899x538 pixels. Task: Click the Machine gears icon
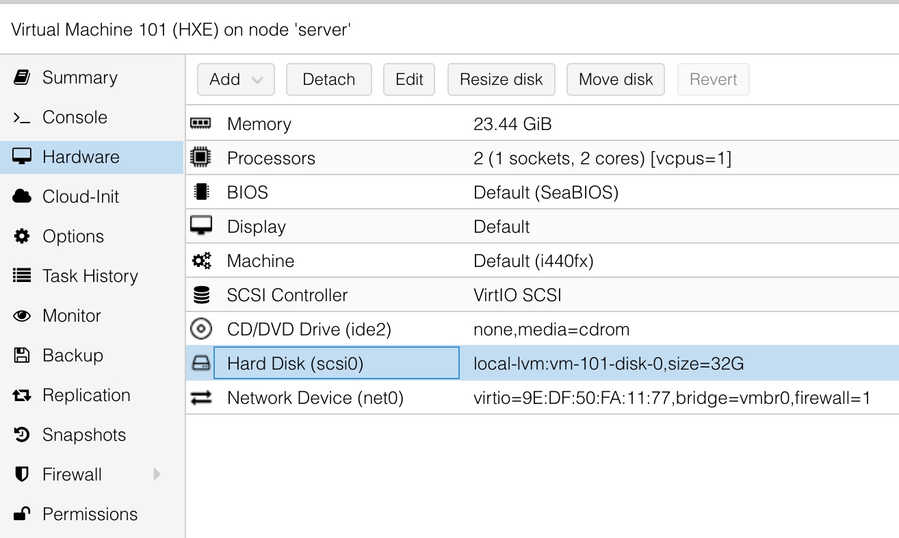[x=200, y=261]
